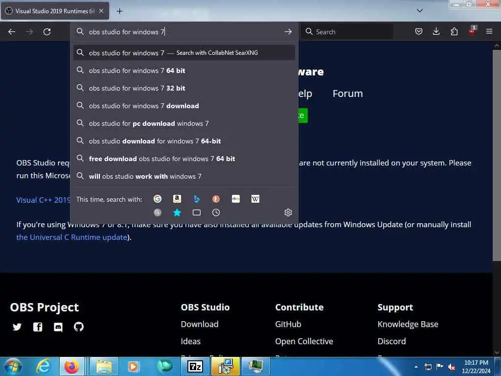The width and height of the screenshot is (501, 376).
Task: Open the Extensions menu
Action: click(x=454, y=31)
